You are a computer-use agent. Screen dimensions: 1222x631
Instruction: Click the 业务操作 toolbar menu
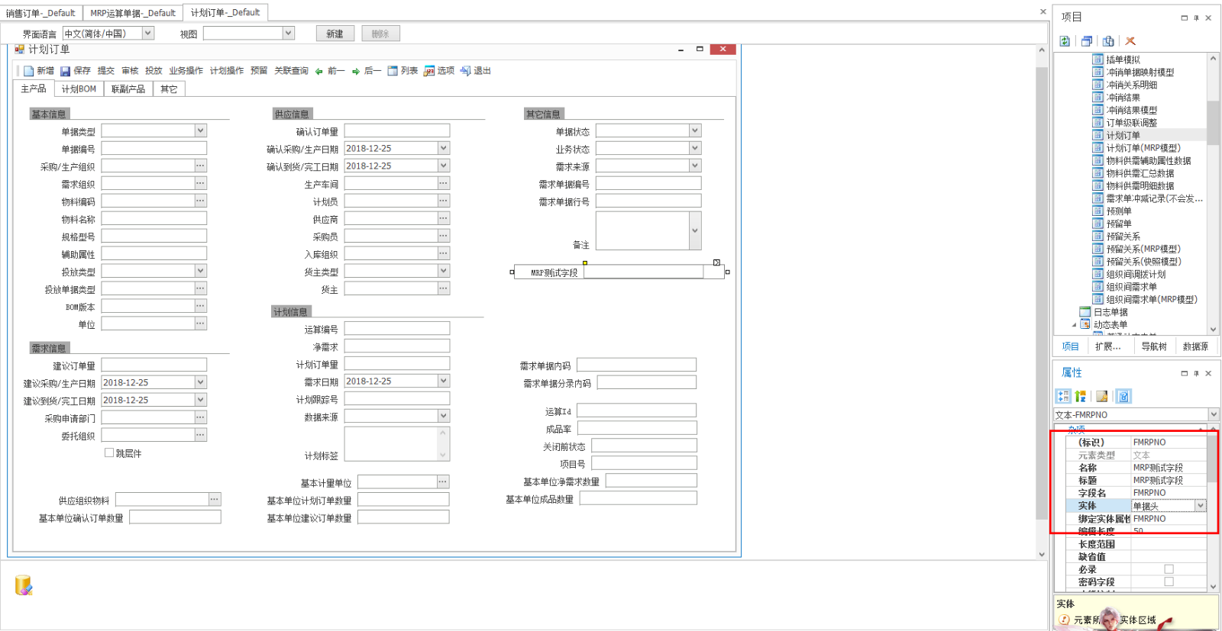click(186, 71)
